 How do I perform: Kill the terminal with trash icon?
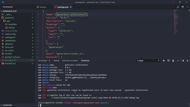(x=173, y=61)
